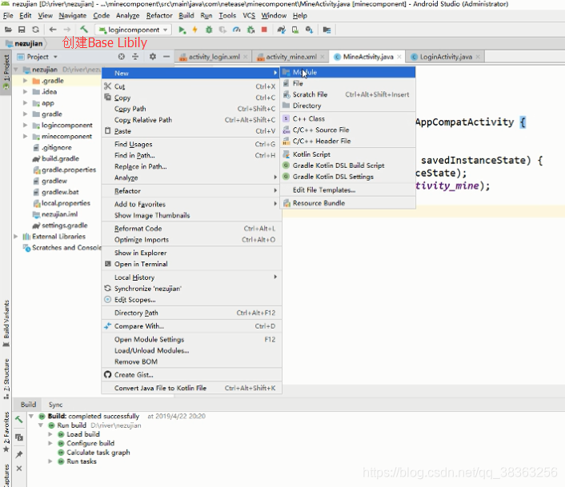565x487 pixels.
Task: Hide the Project panel with minus icon
Action: pyautogui.click(x=166, y=57)
